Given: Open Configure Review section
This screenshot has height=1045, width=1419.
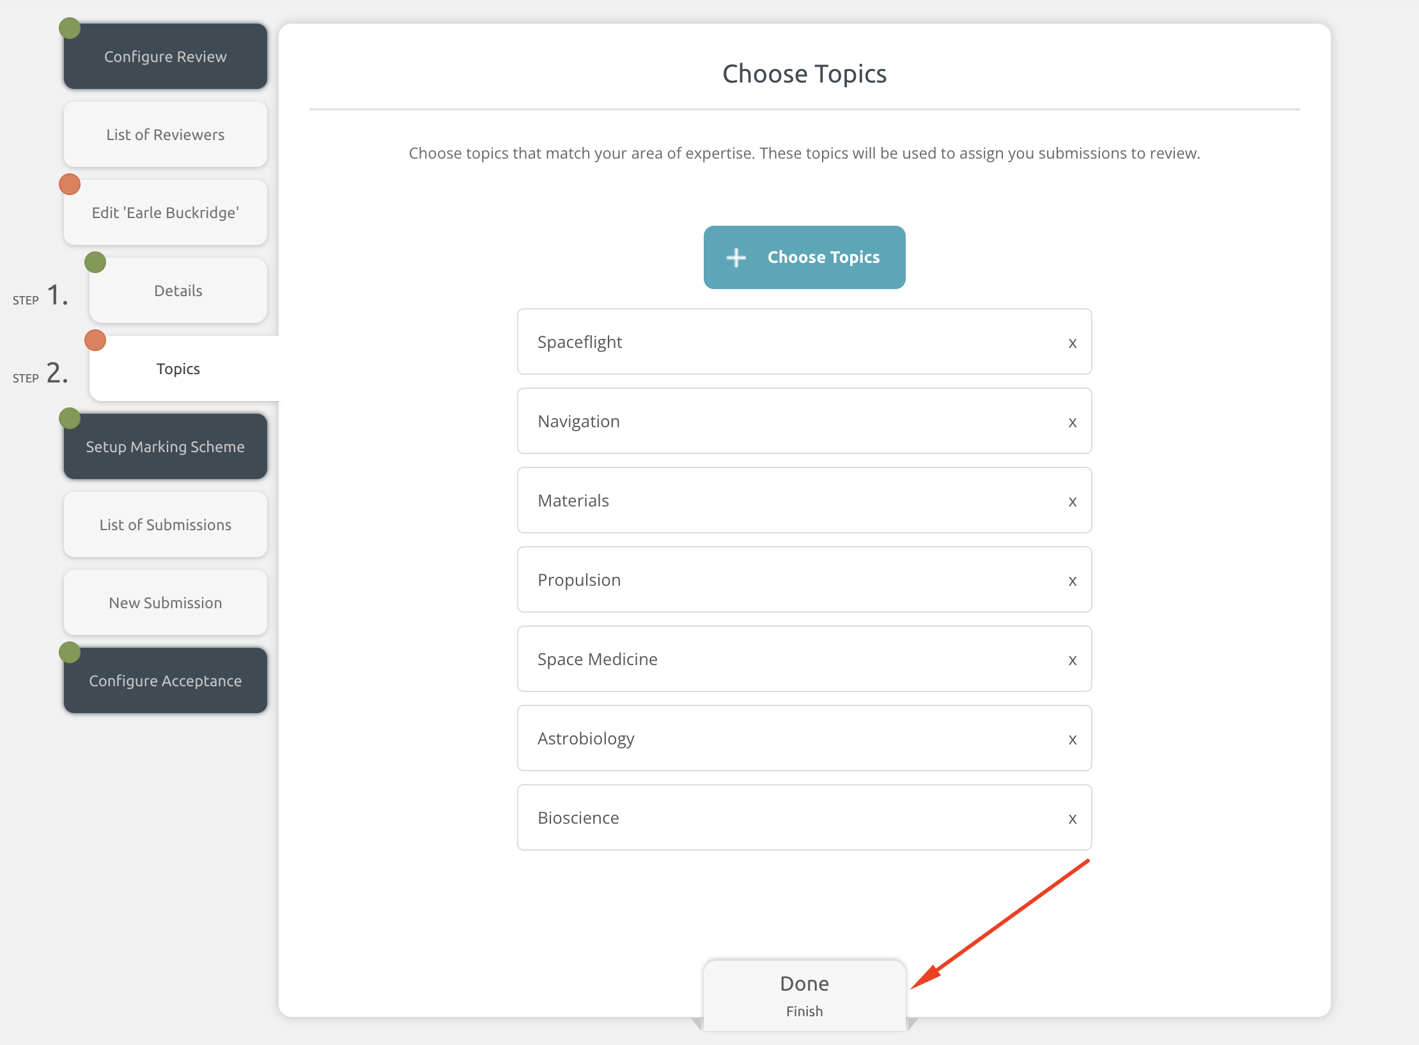Looking at the screenshot, I should pos(166,56).
